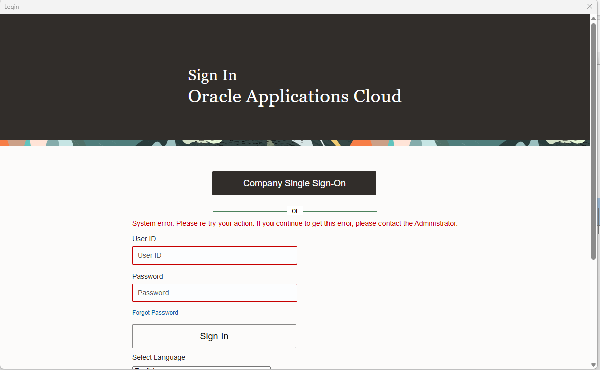Open the Select Language dropdown
Screen dimensions: 600x370
(202, 367)
